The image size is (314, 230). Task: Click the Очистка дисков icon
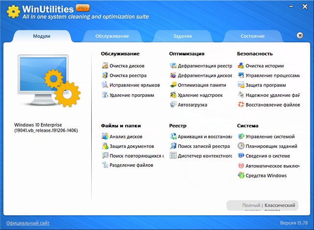point(105,65)
